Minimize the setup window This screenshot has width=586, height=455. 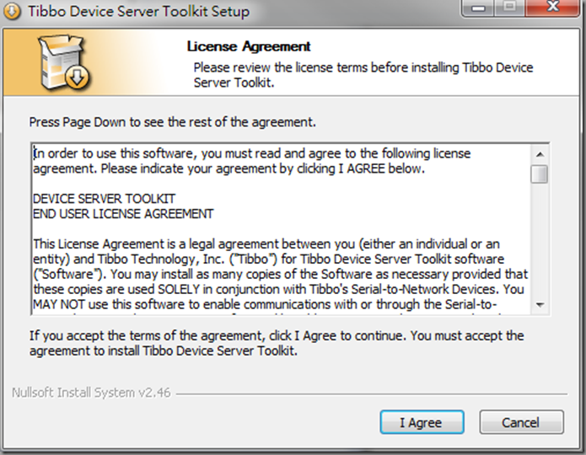[478, 8]
